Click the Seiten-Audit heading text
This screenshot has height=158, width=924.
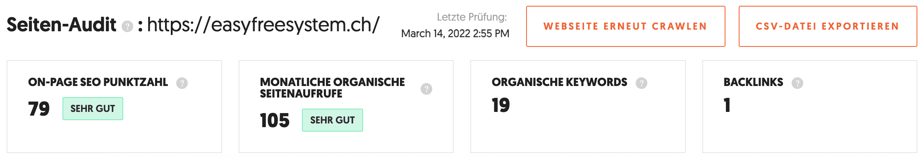[x=62, y=25]
